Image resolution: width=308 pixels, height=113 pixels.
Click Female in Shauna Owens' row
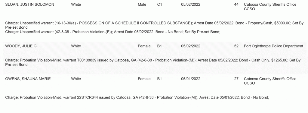tap(144, 79)
